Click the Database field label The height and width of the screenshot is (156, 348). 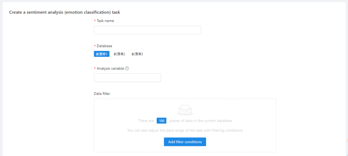[104, 46]
